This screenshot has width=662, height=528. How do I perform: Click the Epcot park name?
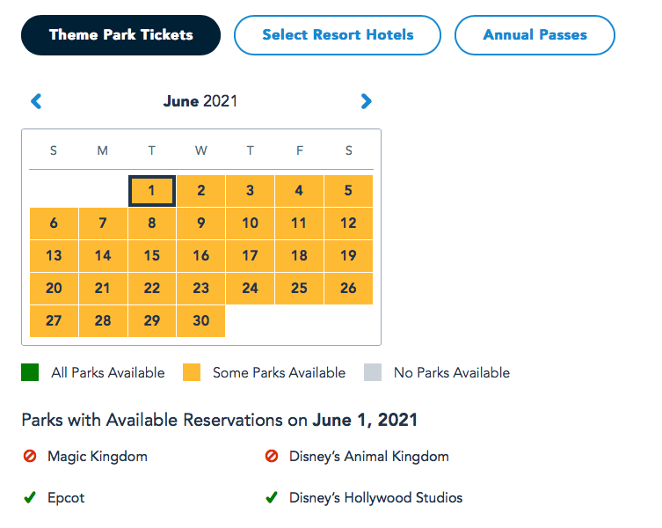(66, 498)
